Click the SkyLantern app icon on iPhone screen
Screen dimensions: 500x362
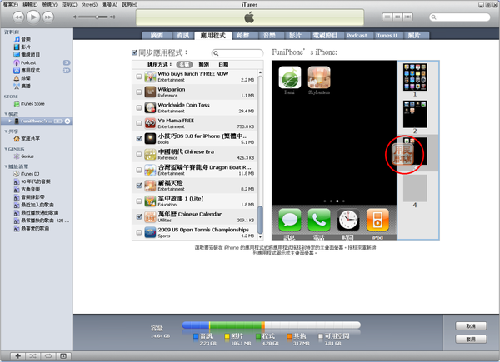pos(319,77)
